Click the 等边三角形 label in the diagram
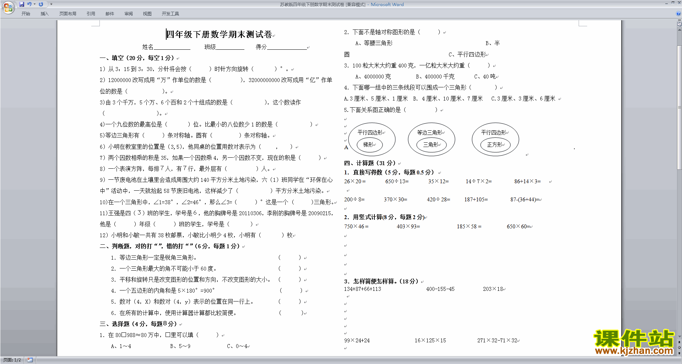The image size is (682, 364). coord(430,132)
